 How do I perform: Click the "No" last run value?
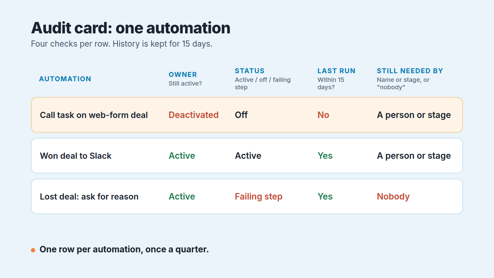(x=323, y=115)
